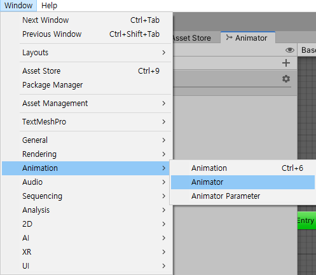316x275 pixels.
Task: Toggle the eye visibility icon in Animator
Action: 289,50
